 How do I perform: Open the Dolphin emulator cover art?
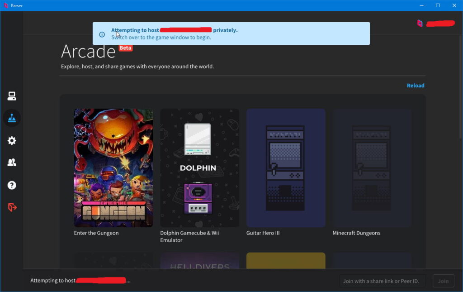click(199, 168)
